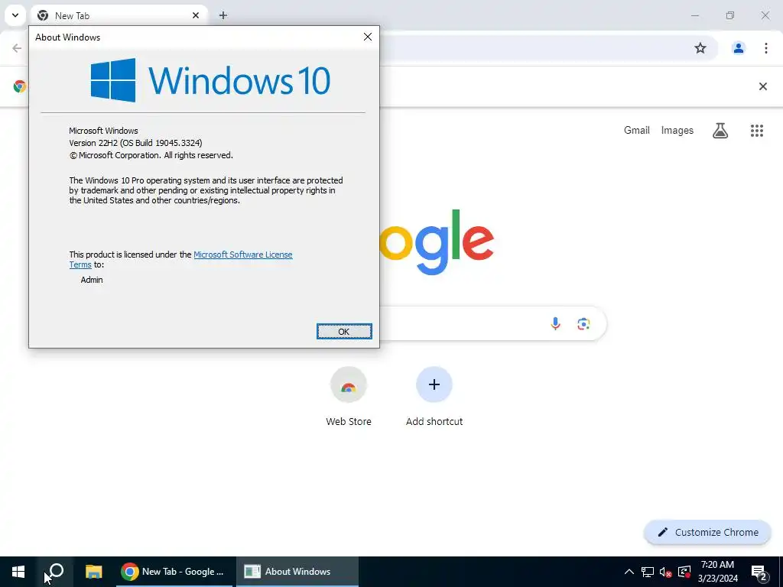This screenshot has width=783, height=587.
Task: Show hidden icons in system tray
Action: click(629, 572)
